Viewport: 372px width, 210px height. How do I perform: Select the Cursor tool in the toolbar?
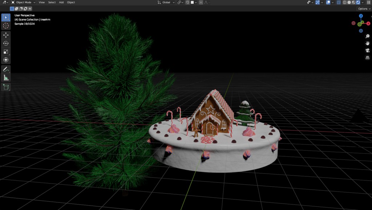(x=6, y=26)
